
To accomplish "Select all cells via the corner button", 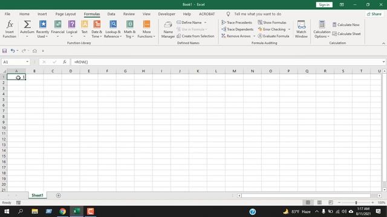I will point(4,71).
